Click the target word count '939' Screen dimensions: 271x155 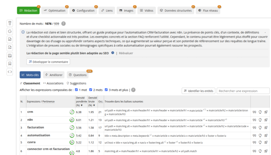click(56, 24)
